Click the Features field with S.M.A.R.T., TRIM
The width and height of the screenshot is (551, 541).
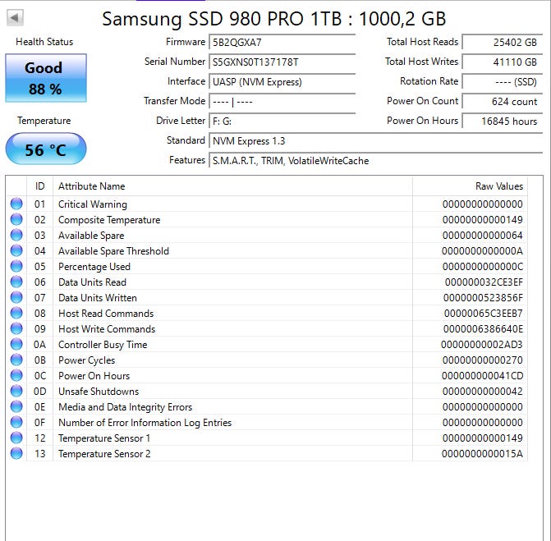pyautogui.click(x=375, y=160)
